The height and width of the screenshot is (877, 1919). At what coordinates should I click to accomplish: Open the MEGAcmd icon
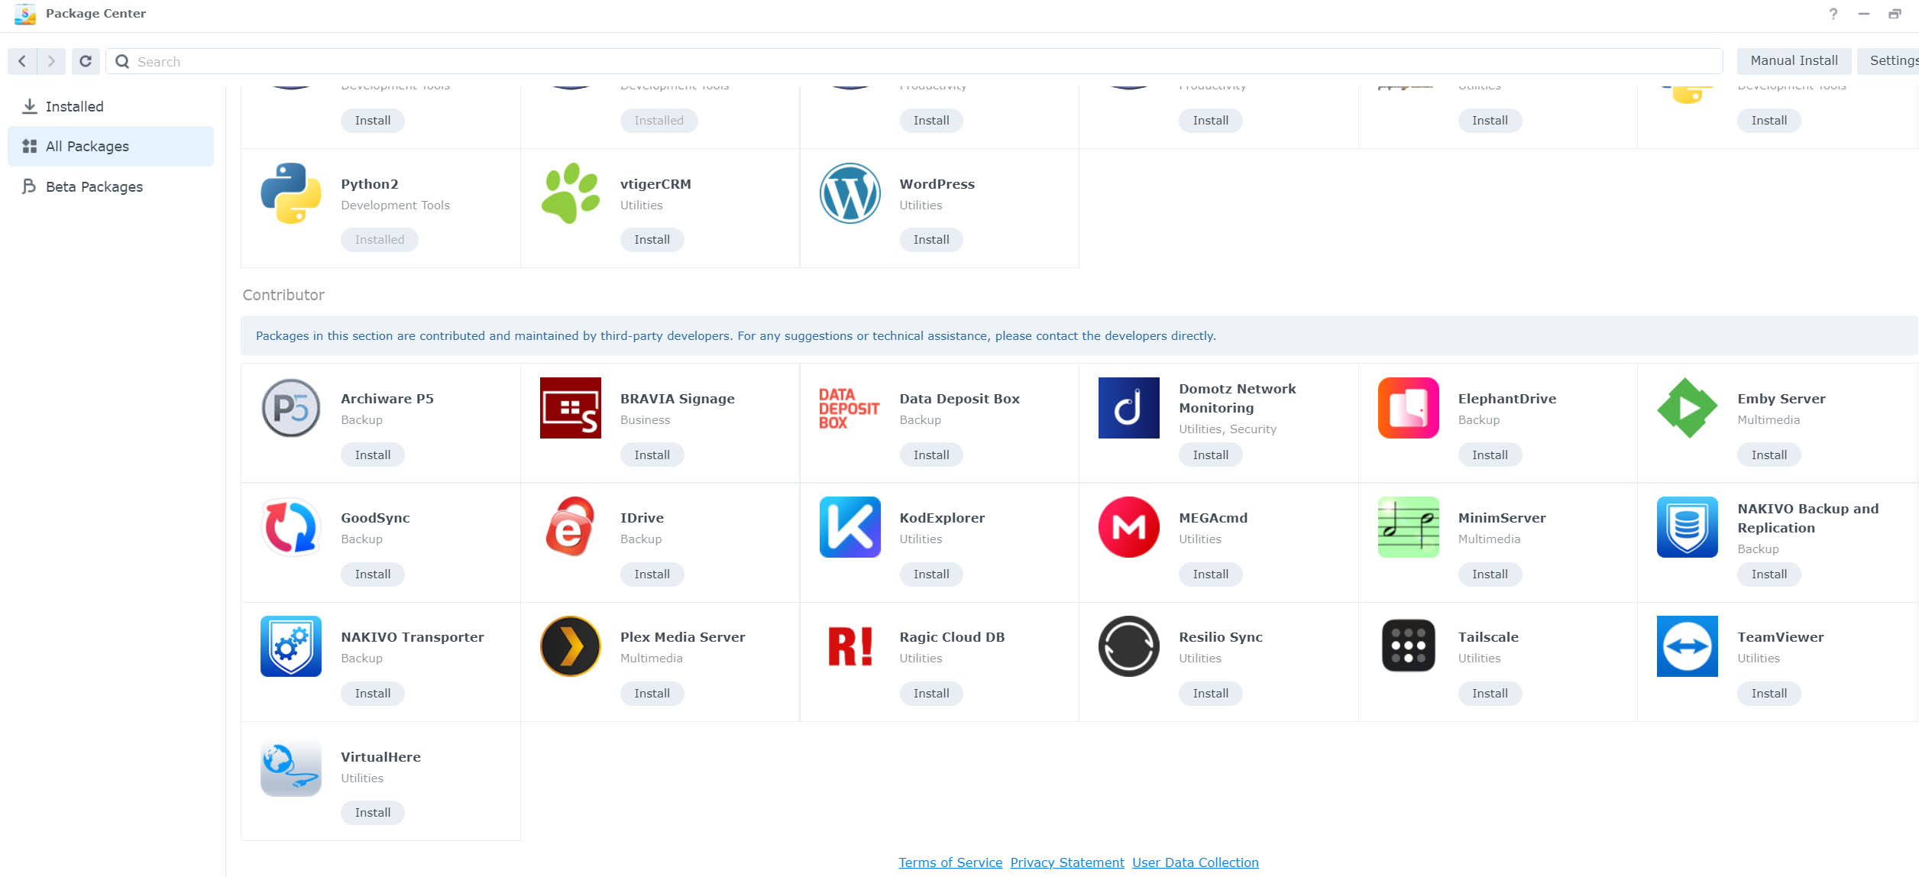pos(1129,527)
